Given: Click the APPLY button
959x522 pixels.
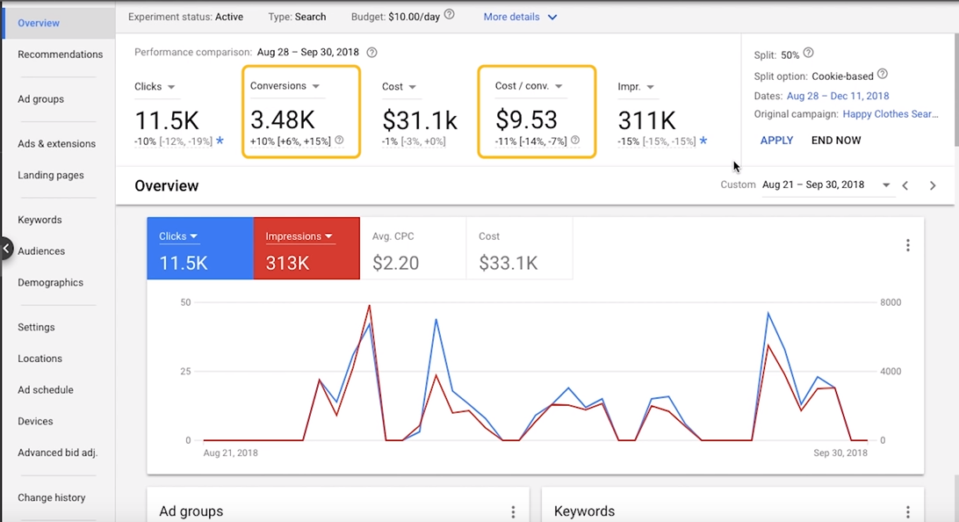Looking at the screenshot, I should pyautogui.click(x=776, y=140).
